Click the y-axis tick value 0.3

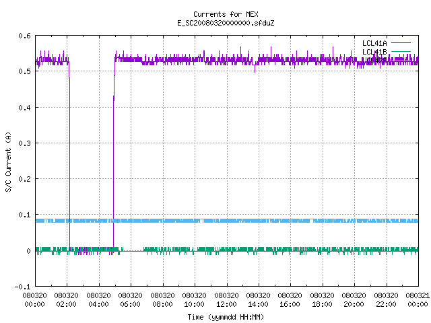coord(24,143)
